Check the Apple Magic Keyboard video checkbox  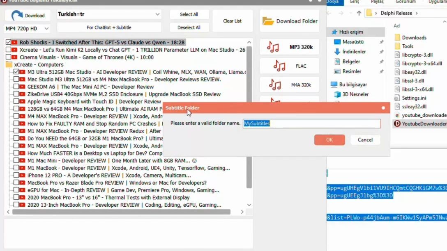pyautogui.click(x=16, y=102)
